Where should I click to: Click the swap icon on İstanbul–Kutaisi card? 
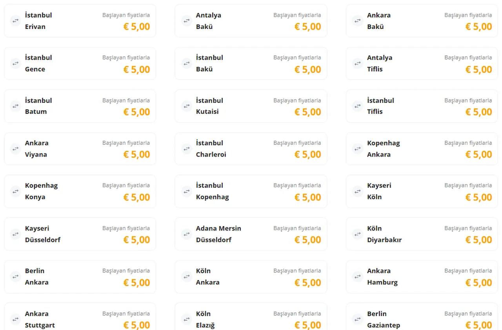tap(186, 106)
